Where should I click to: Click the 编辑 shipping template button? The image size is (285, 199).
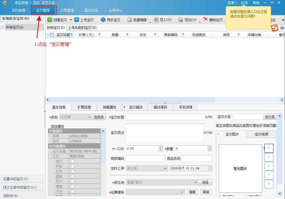click(192, 192)
